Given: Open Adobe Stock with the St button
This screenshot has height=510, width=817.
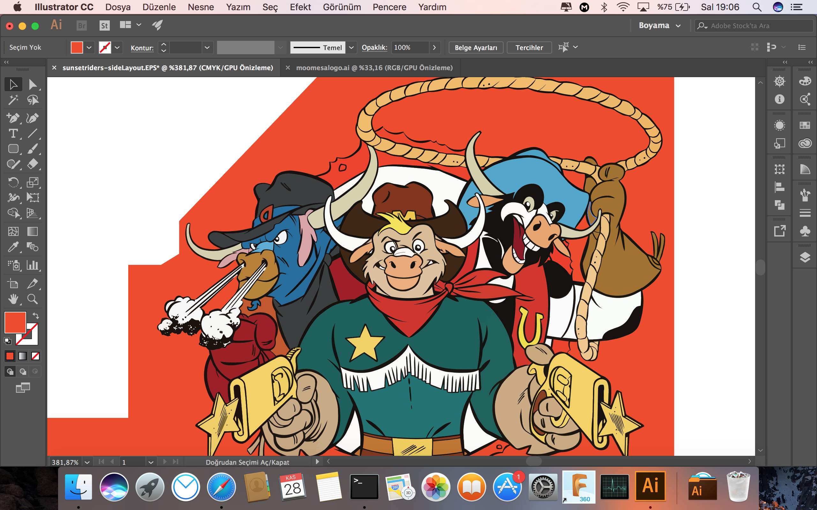Looking at the screenshot, I should coord(105,25).
